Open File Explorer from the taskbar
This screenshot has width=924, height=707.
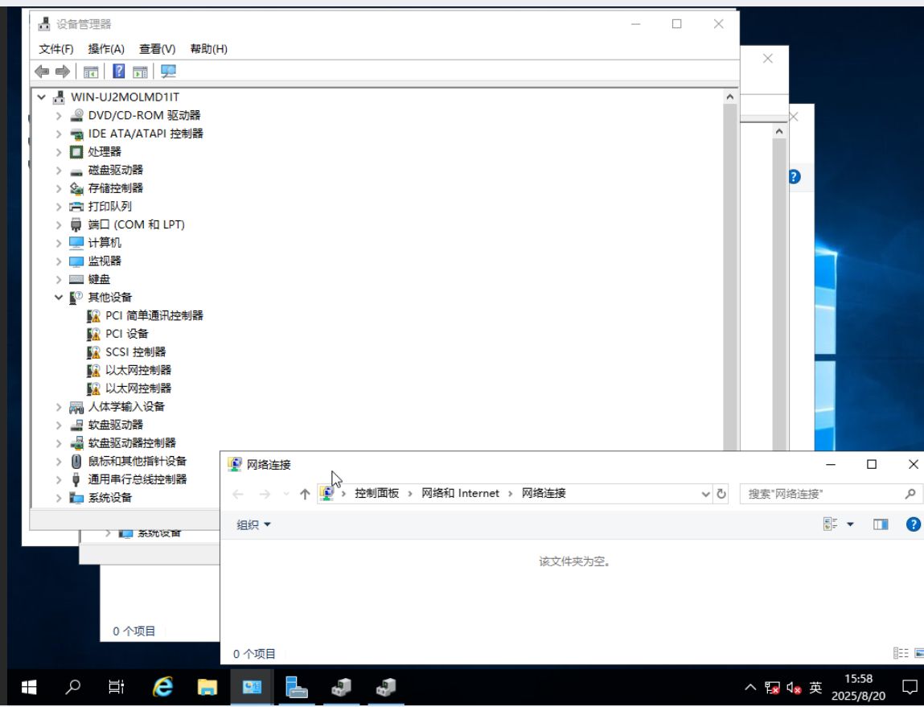pyautogui.click(x=207, y=687)
